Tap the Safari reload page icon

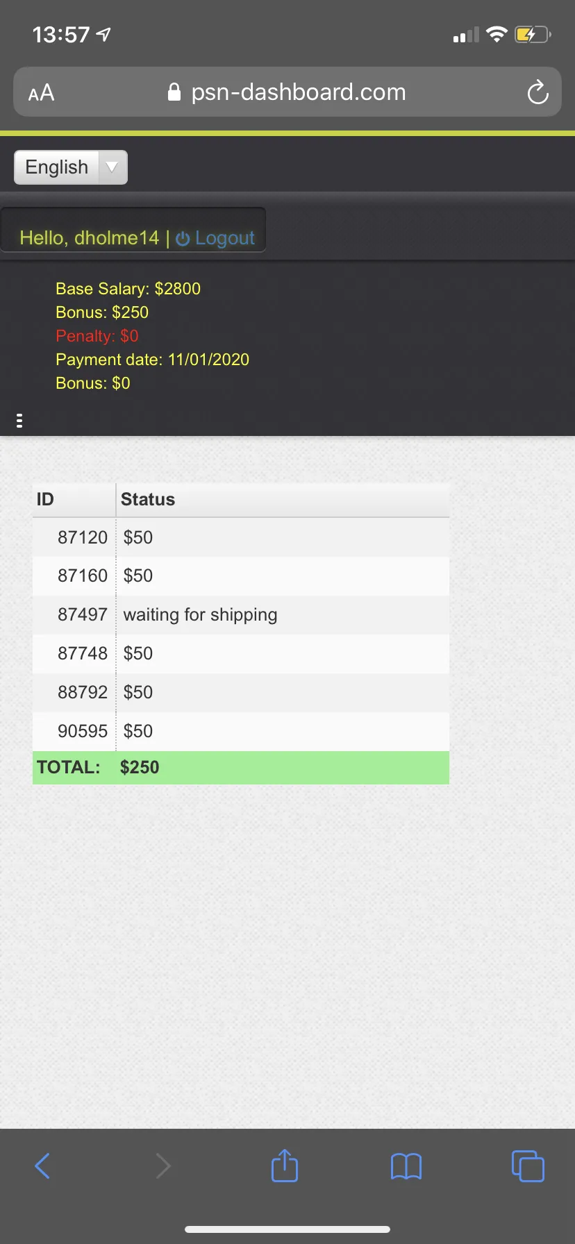click(537, 92)
